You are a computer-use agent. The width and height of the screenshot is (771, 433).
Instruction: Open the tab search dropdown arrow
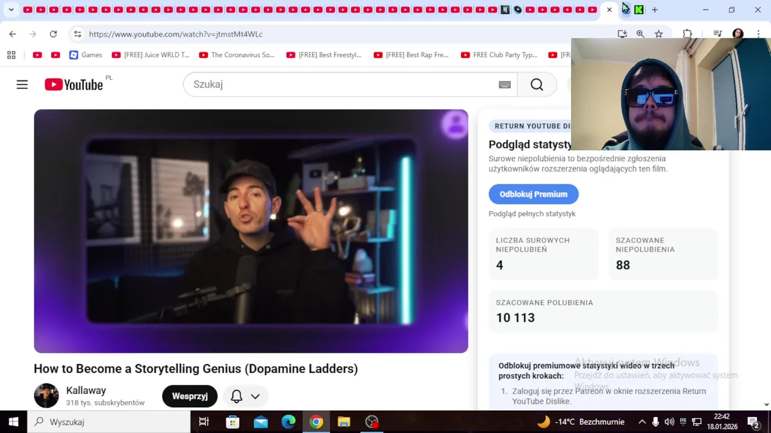(x=11, y=10)
